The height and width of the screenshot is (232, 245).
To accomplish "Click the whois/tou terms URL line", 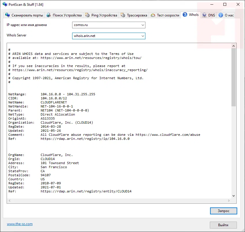I will click(75, 58).
